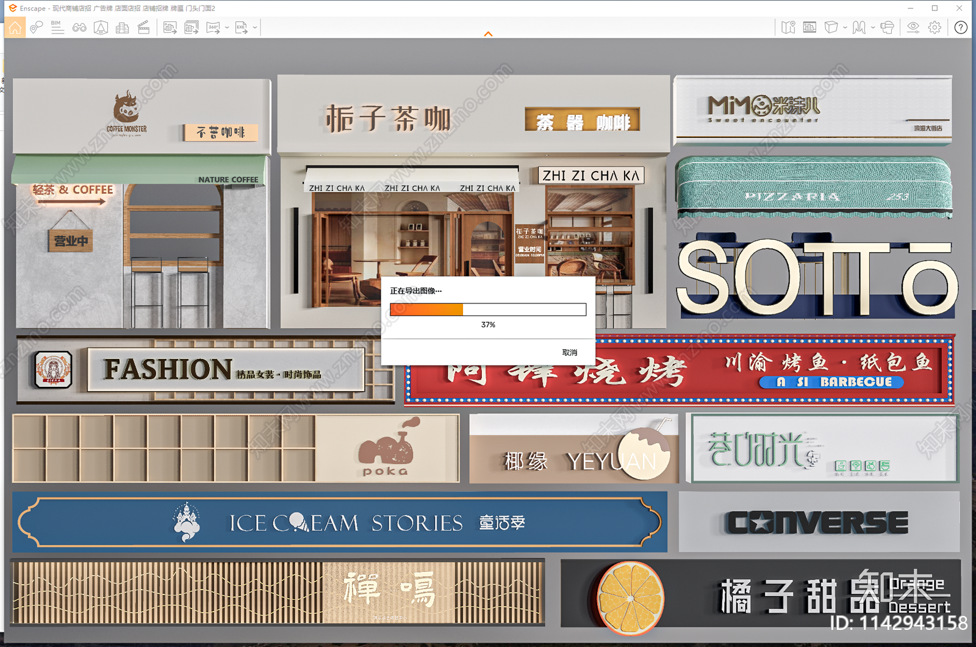Click the PIZZARIA awning model

[814, 188]
